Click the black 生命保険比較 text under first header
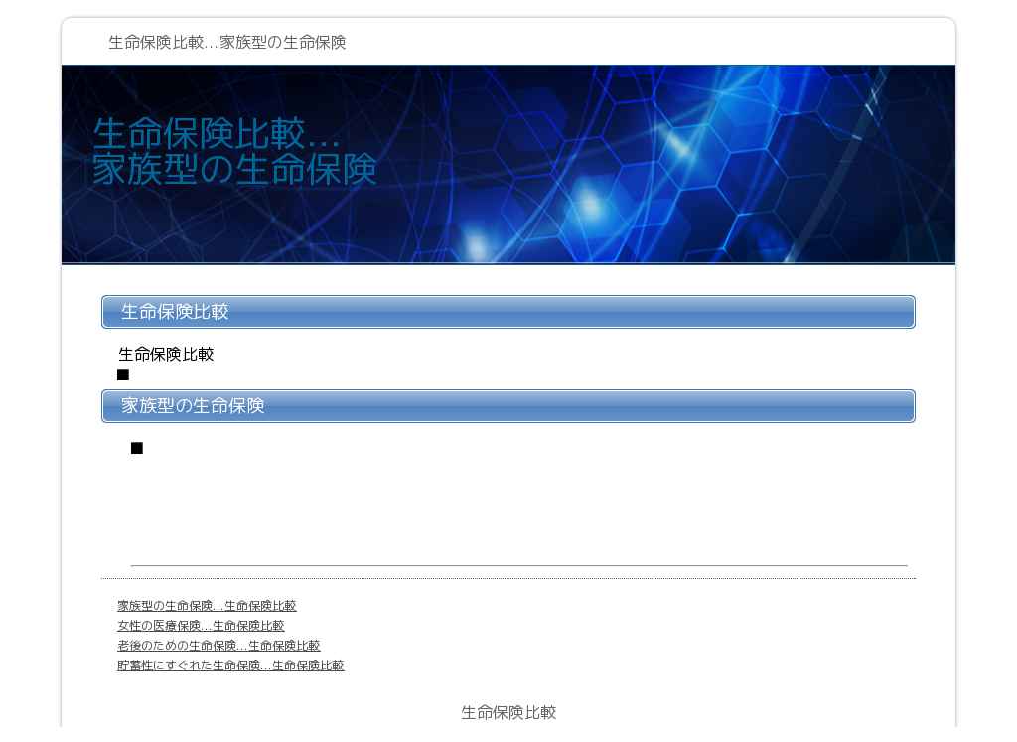Viewport: 1017px width, 742px height. pos(166,355)
